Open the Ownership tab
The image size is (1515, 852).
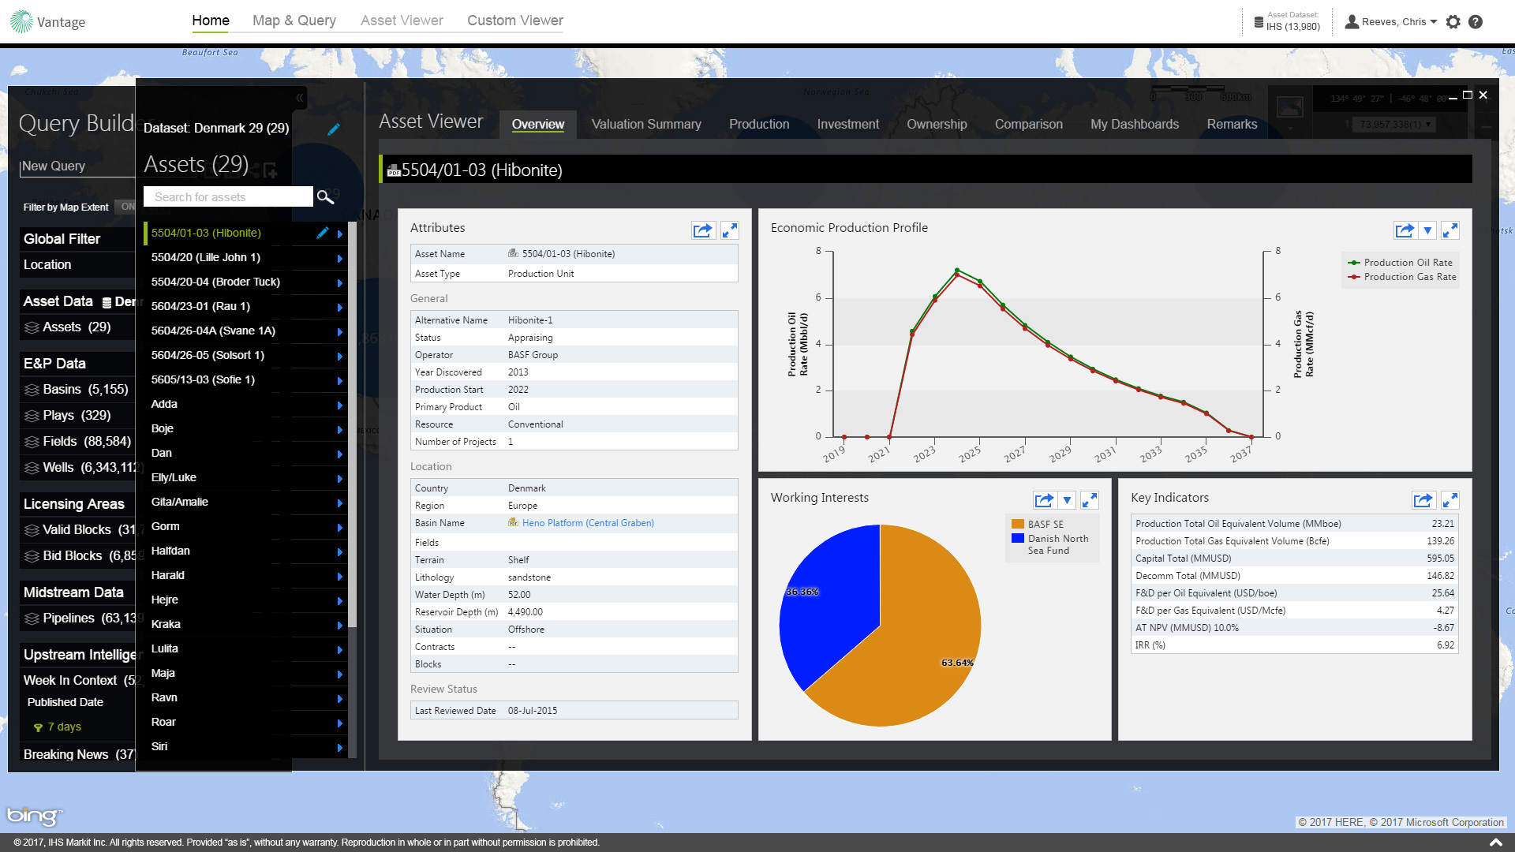[937, 125]
